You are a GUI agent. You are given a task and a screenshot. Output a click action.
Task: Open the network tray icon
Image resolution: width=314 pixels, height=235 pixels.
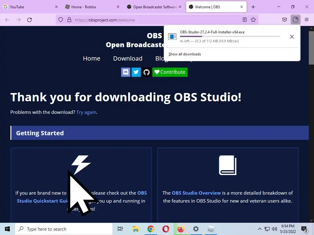(x=267, y=229)
